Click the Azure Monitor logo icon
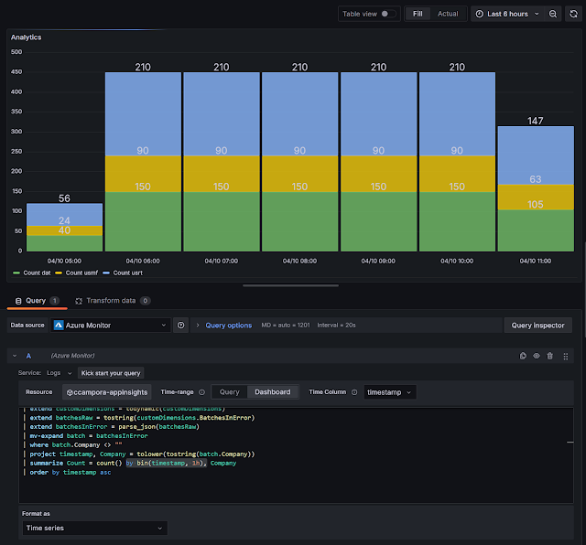This screenshot has width=586, height=545. click(x=59, y=325)
